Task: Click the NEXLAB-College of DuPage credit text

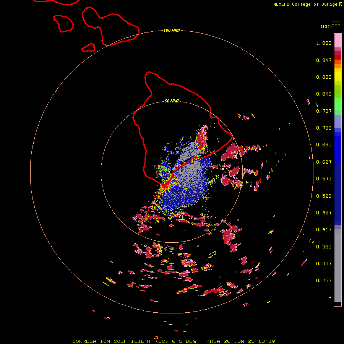Action: pos(305,4)
